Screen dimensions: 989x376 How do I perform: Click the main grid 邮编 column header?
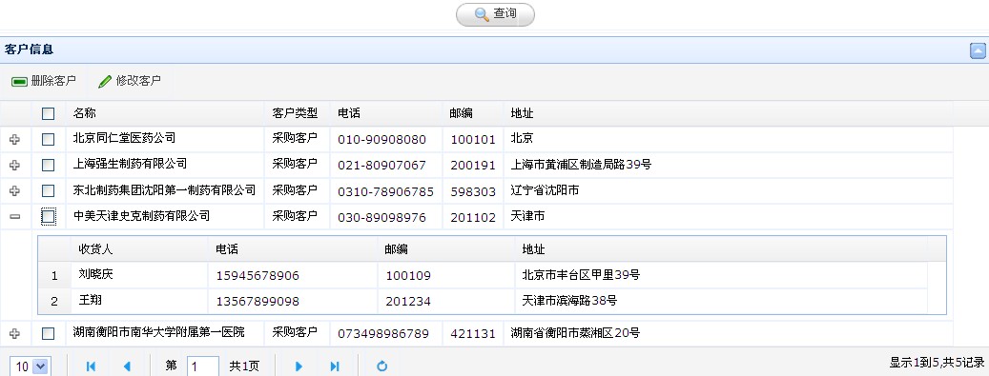(x=473, y=113)
